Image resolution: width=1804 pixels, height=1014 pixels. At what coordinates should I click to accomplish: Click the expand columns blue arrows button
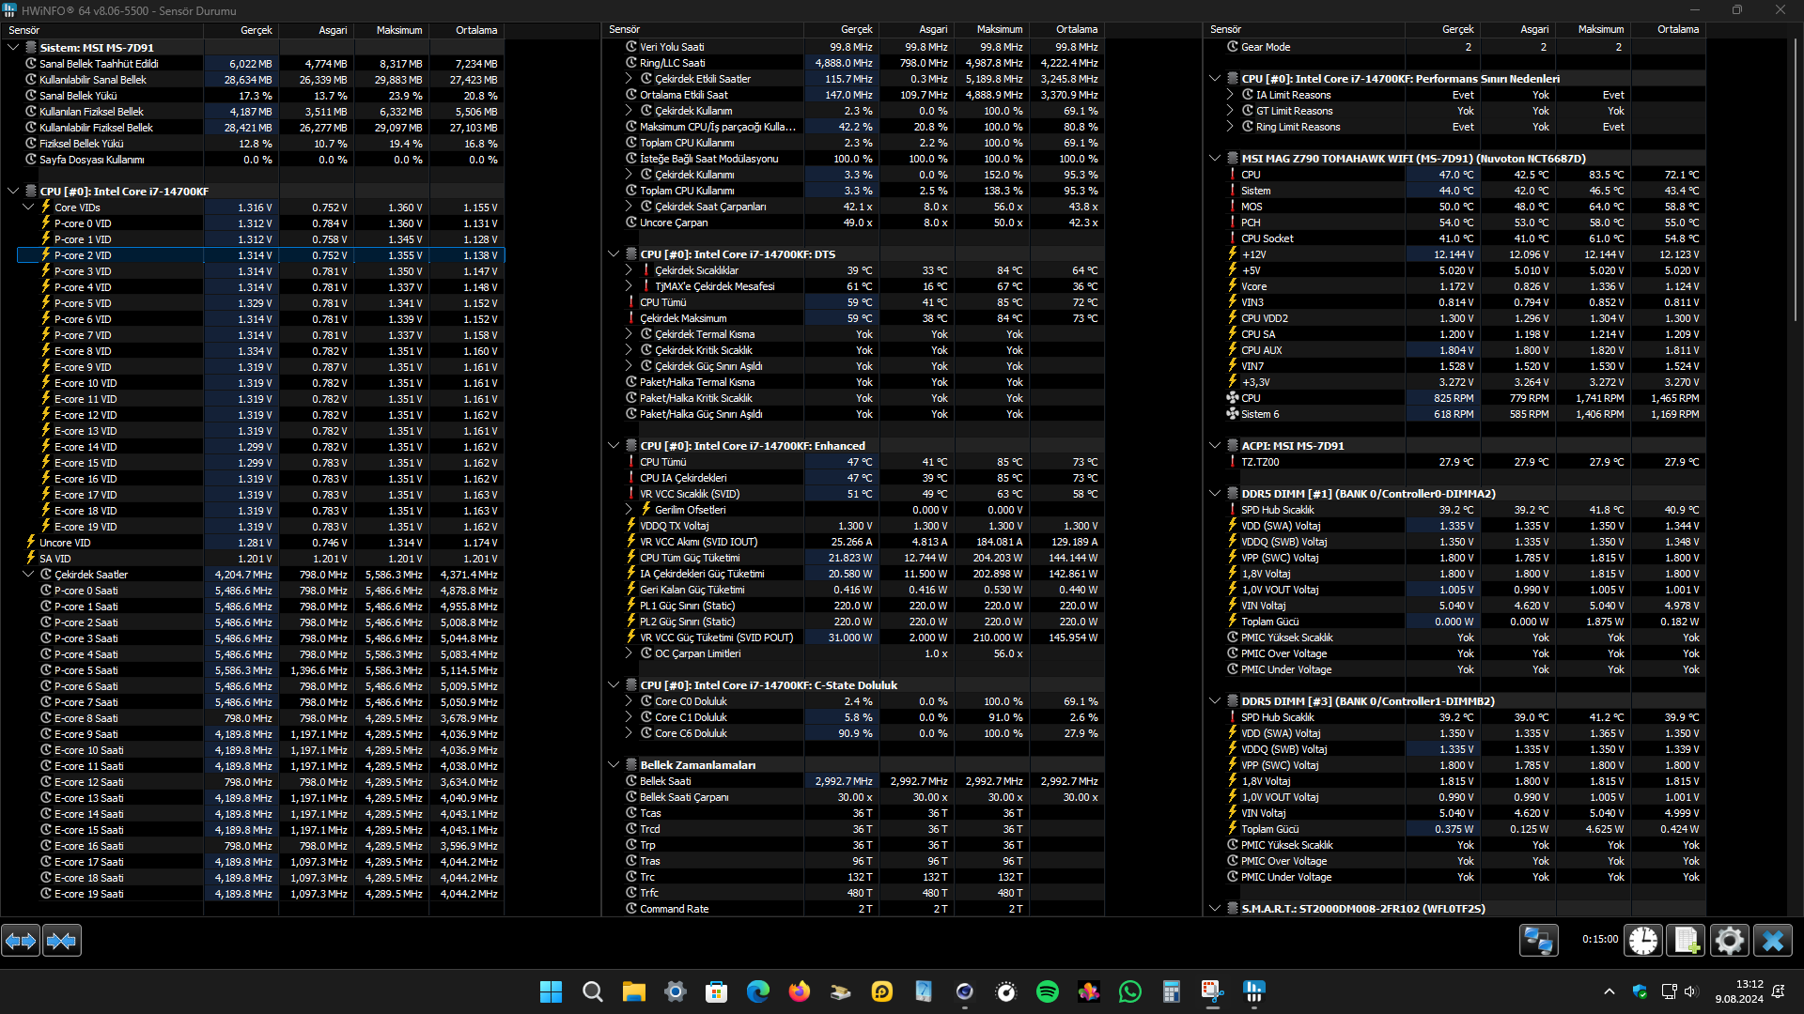point(21,940)
